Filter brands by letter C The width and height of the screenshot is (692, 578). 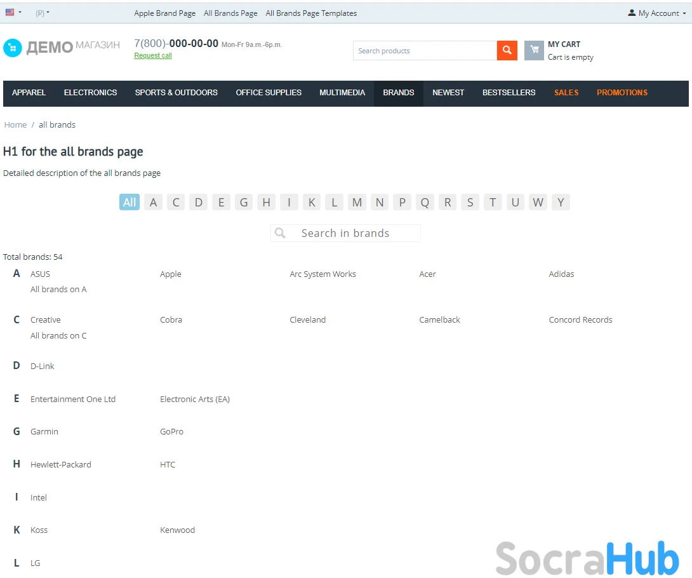176,202
